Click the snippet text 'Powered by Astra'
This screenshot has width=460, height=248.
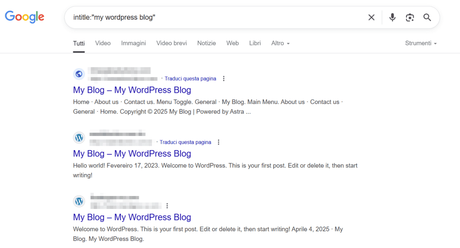(x=220, y=112)
